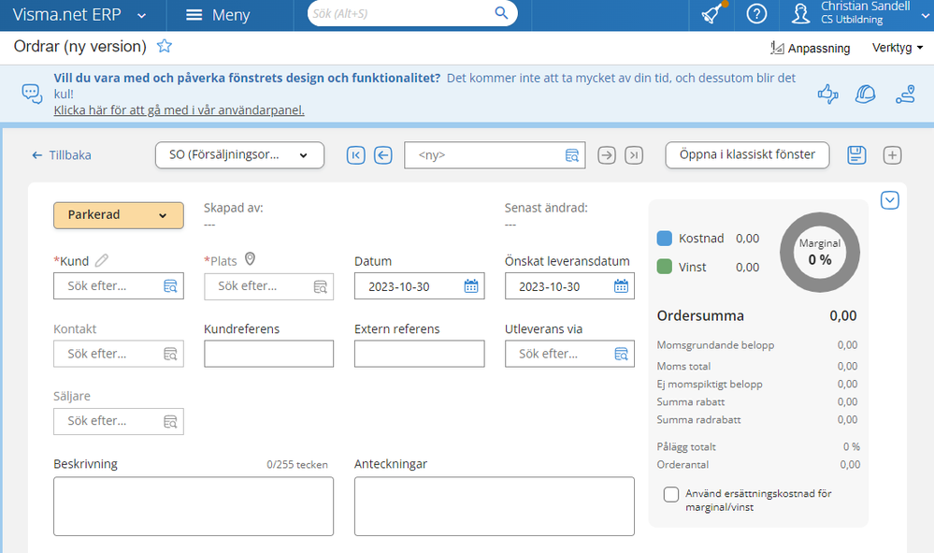The image size is (934, 553).
Task: Open Säljare lookup search icon
Action: coord(170,421)
